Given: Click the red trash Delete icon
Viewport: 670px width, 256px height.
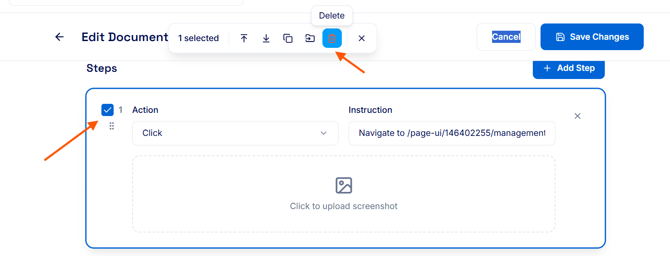Looking at the screenshot, I should (x=332, y=38).
